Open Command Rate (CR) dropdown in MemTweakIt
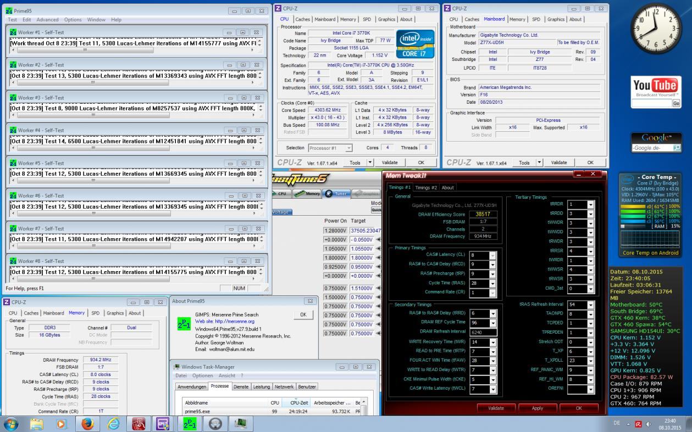The height and width of the screenshot is (432, 692). 492,292
